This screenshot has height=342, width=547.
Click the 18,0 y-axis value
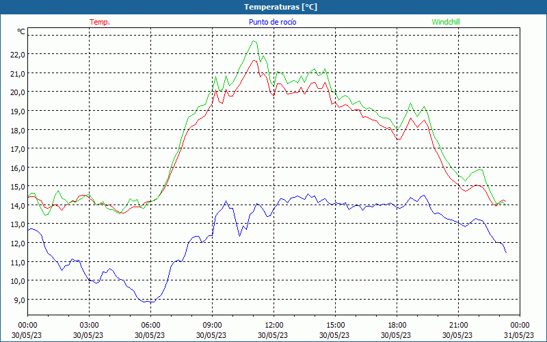point(18,130)
